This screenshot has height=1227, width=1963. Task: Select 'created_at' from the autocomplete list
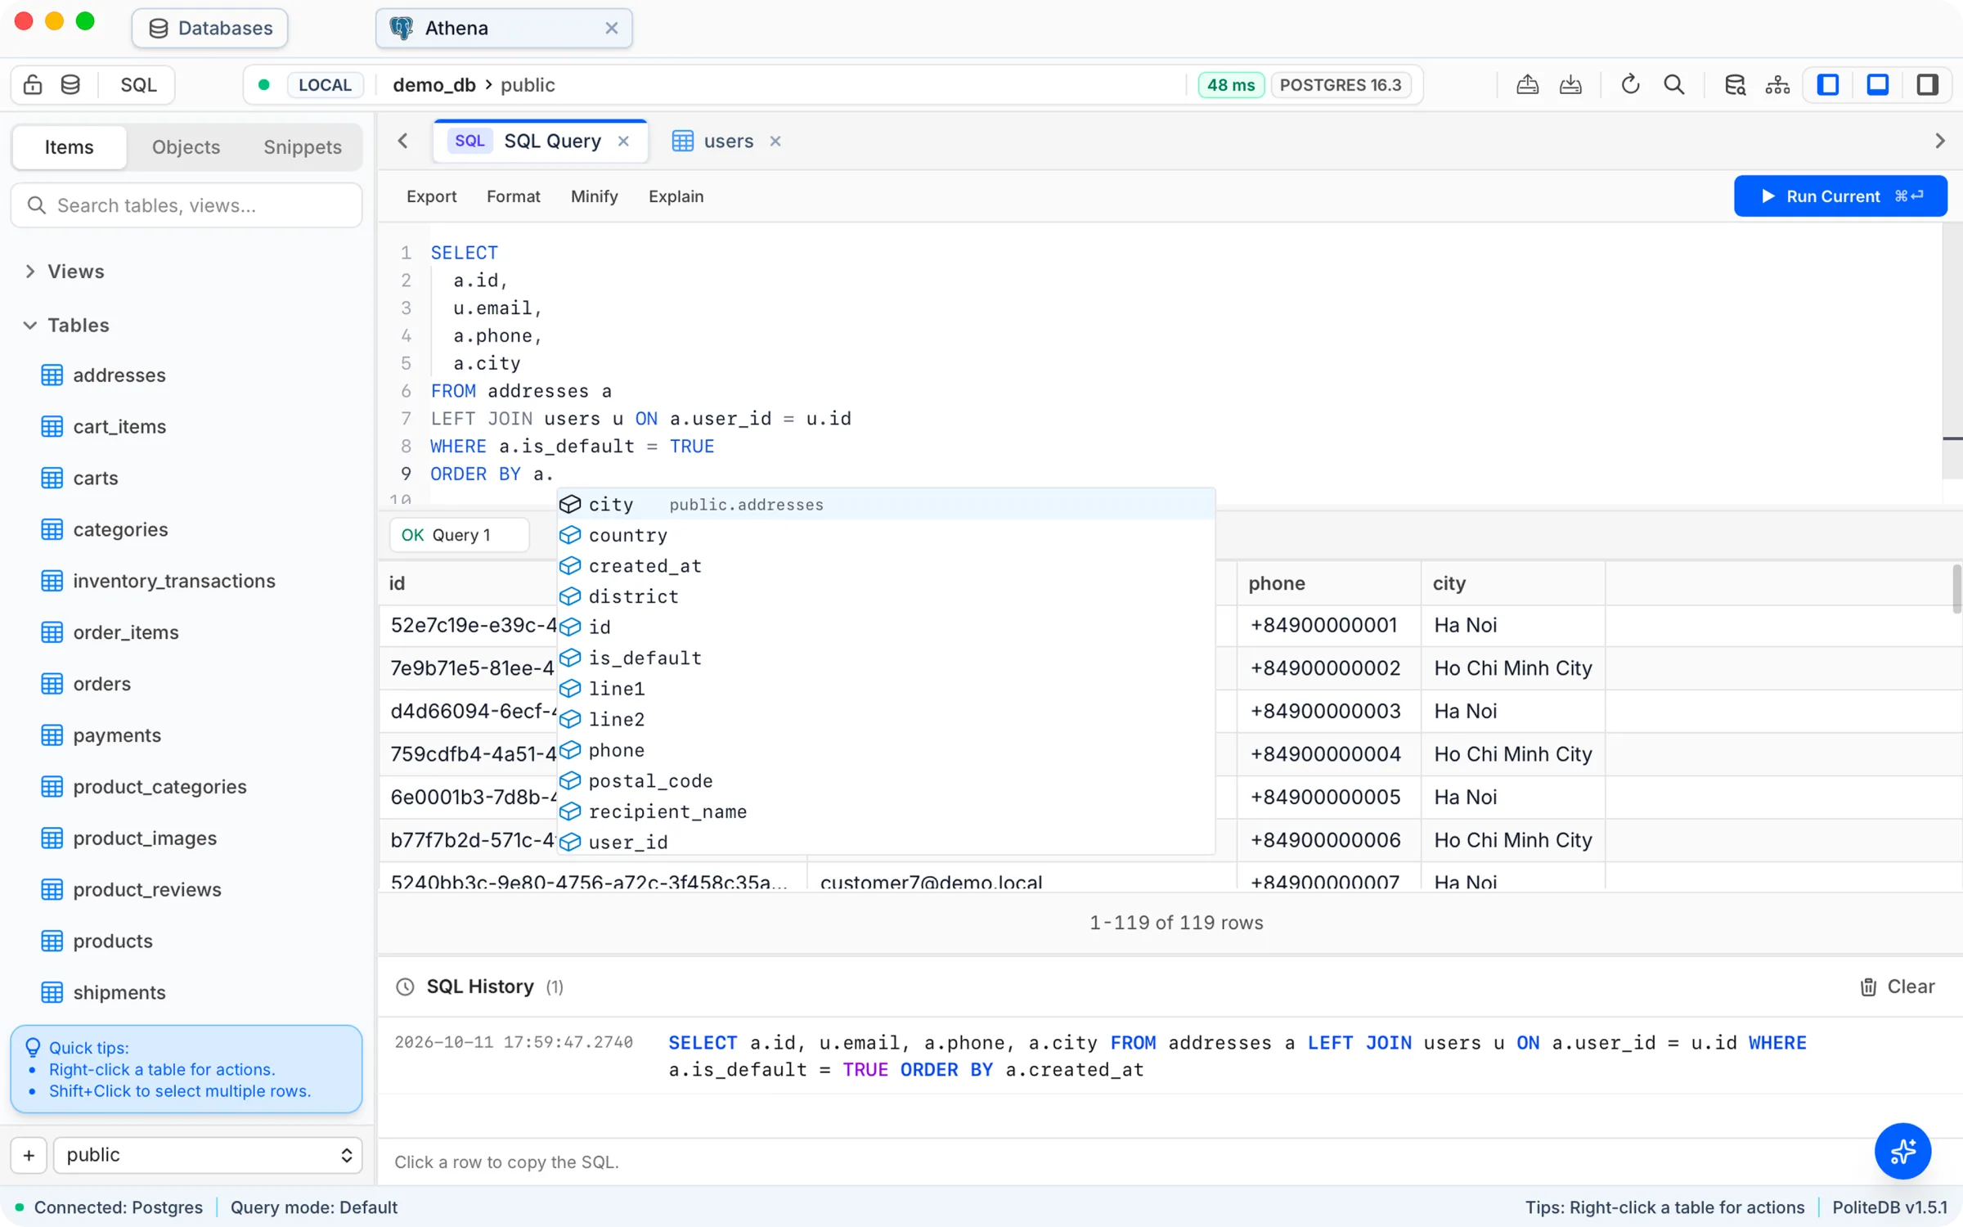[x=886, y=566]
